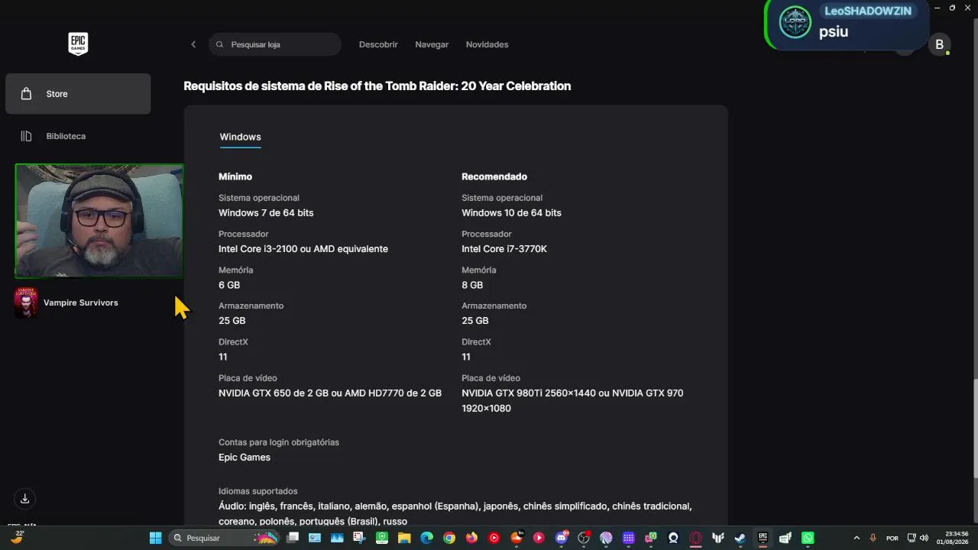978x550 pixels.
Task: Click the microphone tray icon
Action: click(x=873, y=538)
